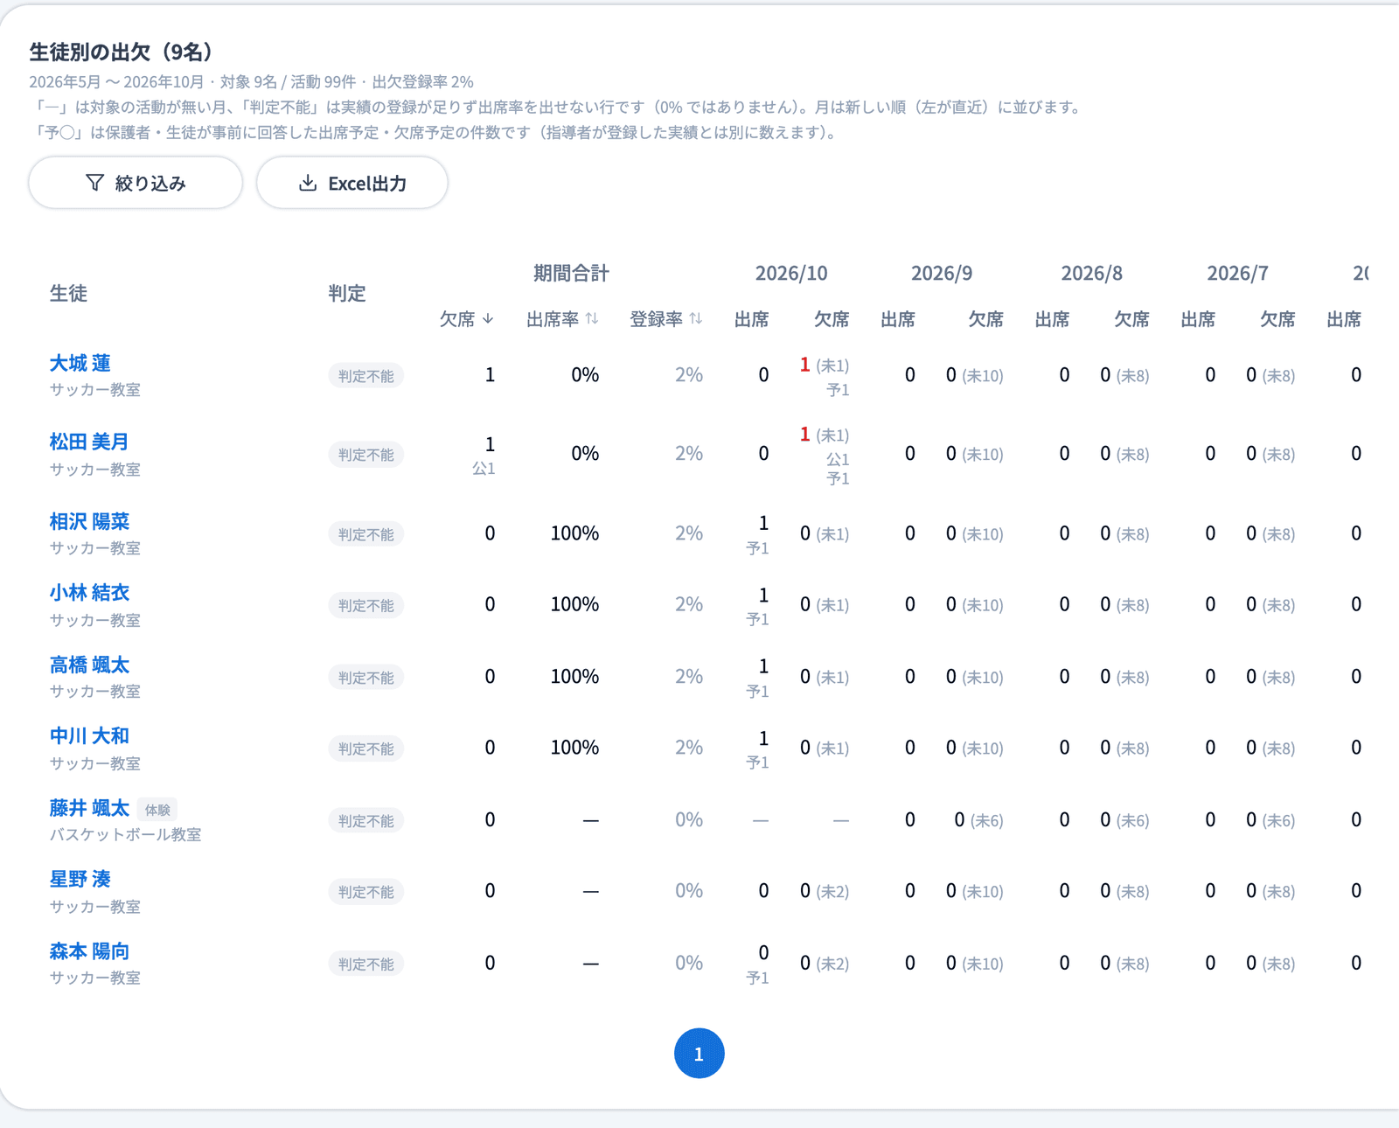This screenshot has height=1128, width=1399.
Task: Click red absence count for 大城 蓮
Action: (x=804, y=365)
